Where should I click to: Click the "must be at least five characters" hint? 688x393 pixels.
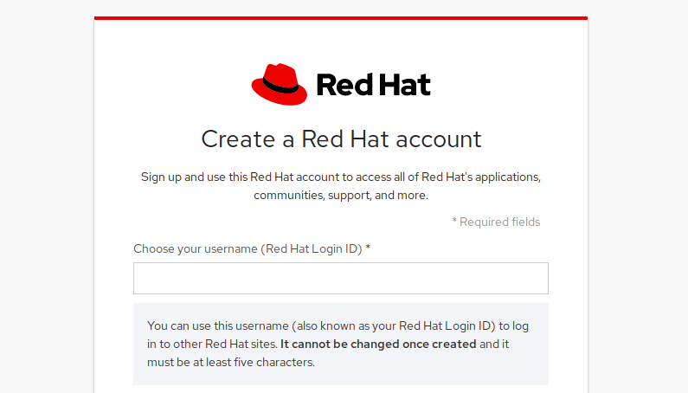click(x=231, y=362)
